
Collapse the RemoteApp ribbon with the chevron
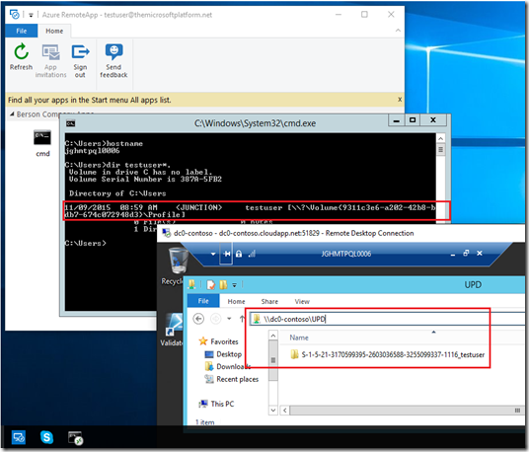click(398, 31)
